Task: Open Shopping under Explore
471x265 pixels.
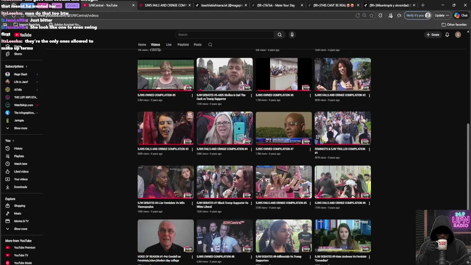Action: tap(20, 206)
